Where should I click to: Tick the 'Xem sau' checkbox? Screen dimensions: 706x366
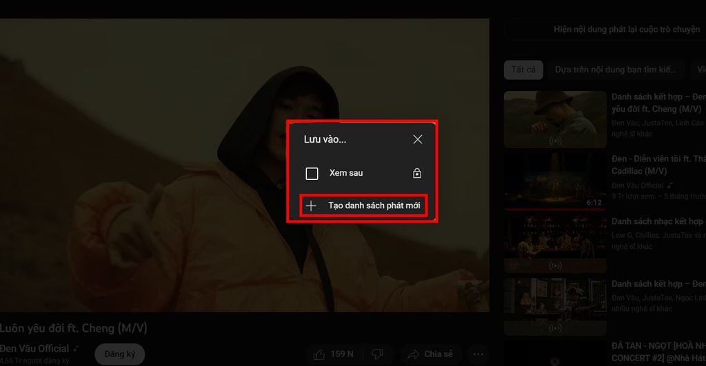click(312, 173)
